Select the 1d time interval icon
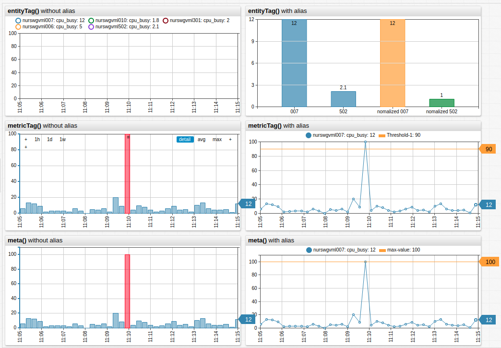 click(x=49, y=139)
